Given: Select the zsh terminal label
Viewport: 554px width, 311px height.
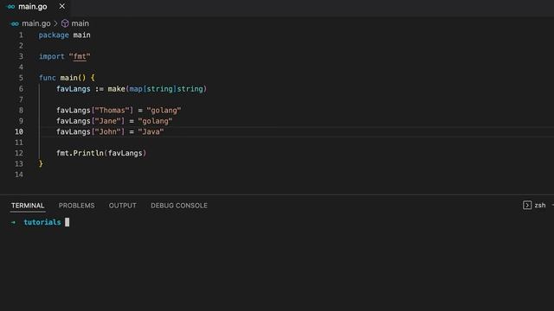Looking at the screenshot, I should click(x=540, y=206).
